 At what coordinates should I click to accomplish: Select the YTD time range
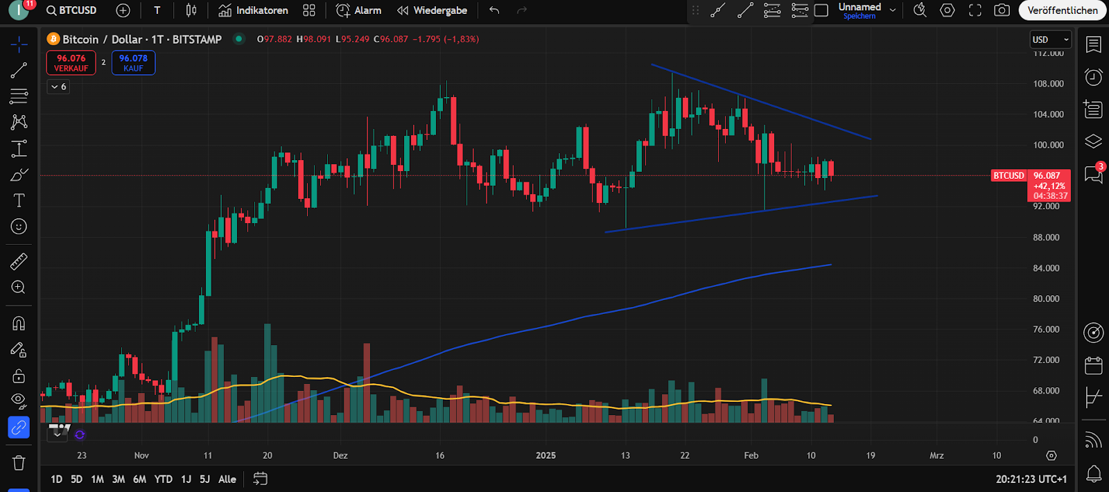163,479
